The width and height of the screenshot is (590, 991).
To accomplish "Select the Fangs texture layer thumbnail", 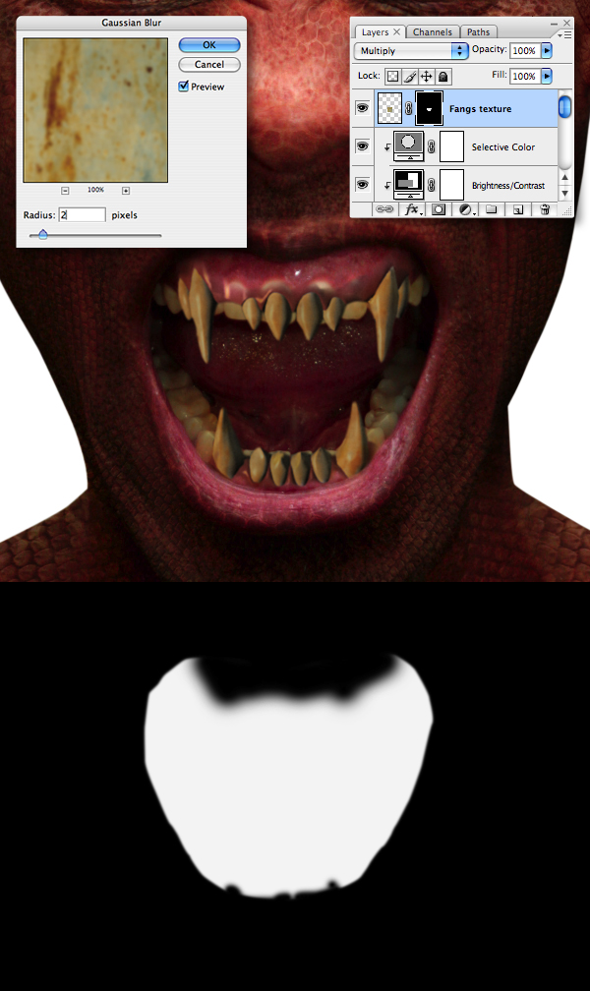I will 389,109.
